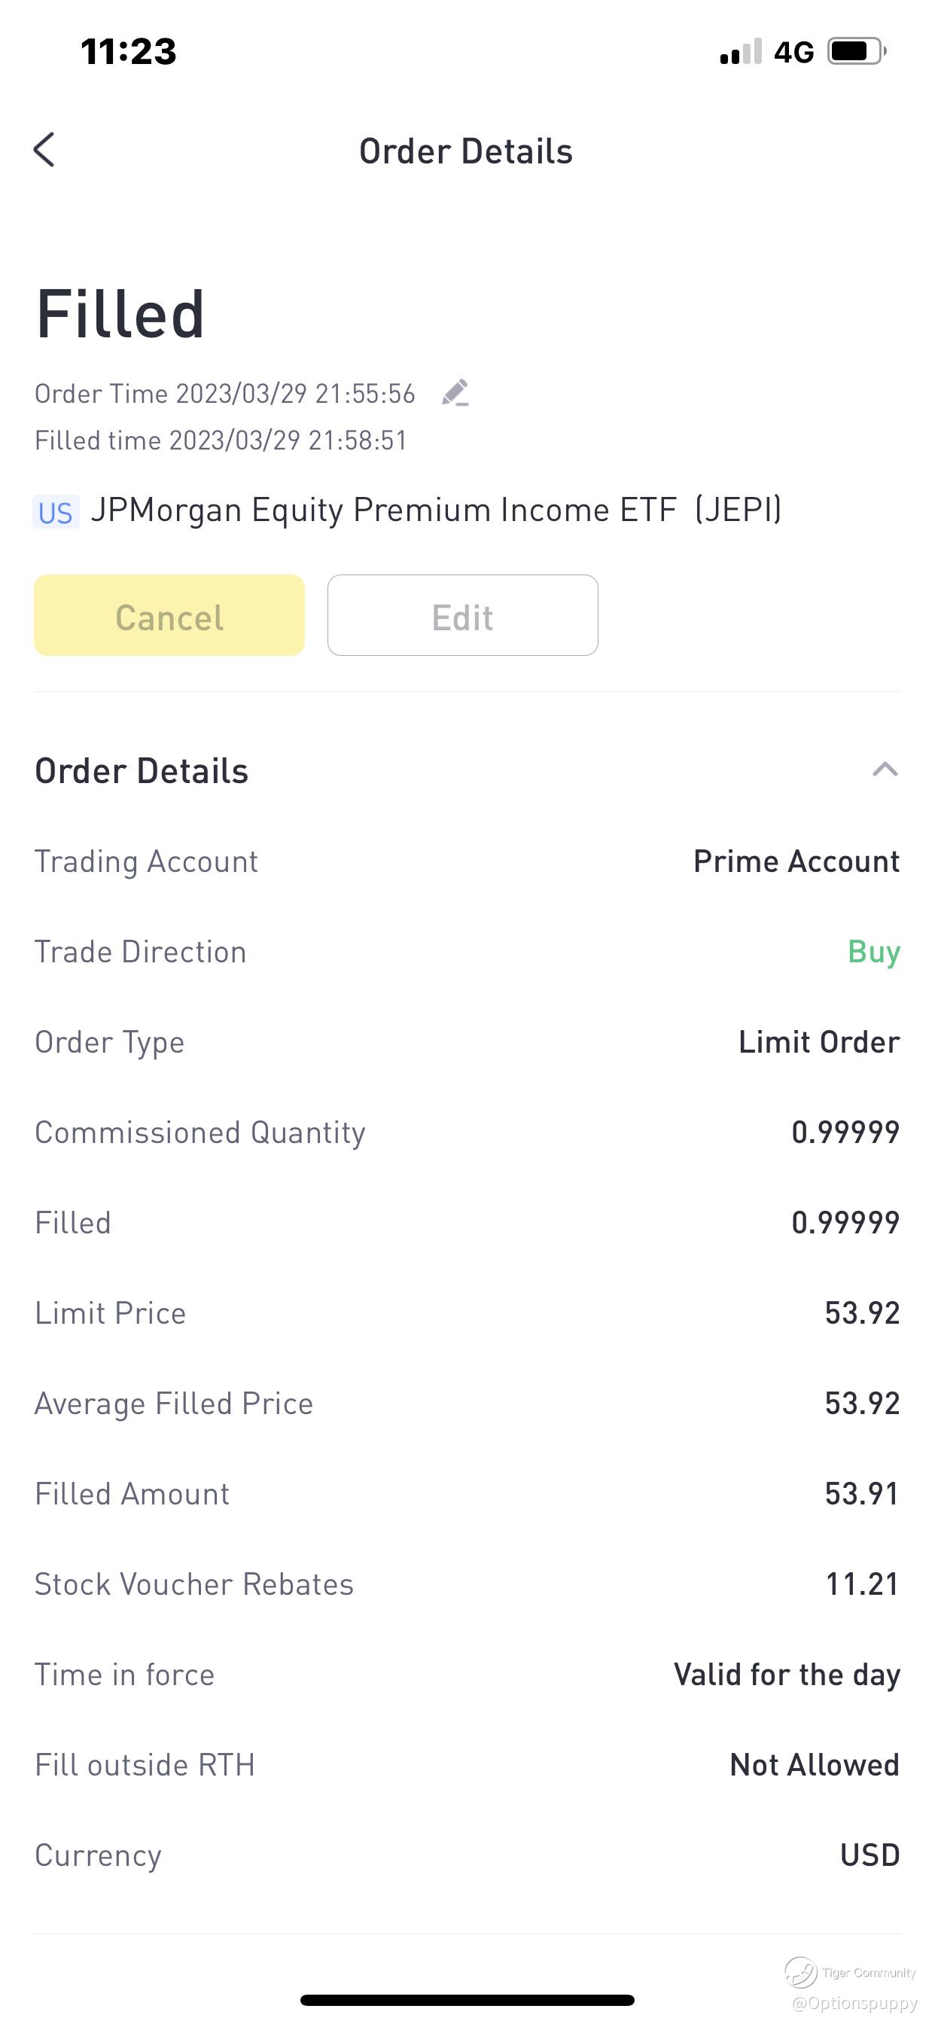
Task: Tap the Edit order button
Action: (463, 615)
